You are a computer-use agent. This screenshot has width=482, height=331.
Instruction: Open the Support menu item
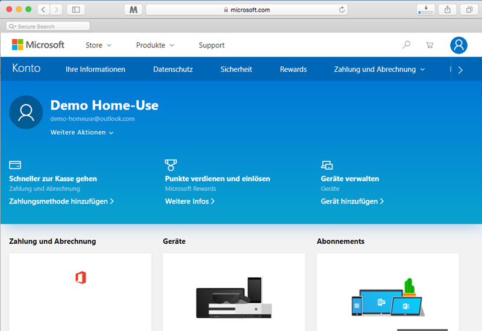pyautogui.click(x=211, y=45)
